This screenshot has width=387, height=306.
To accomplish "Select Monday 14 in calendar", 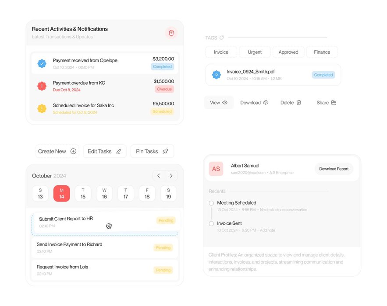I will tap(62, 194).
